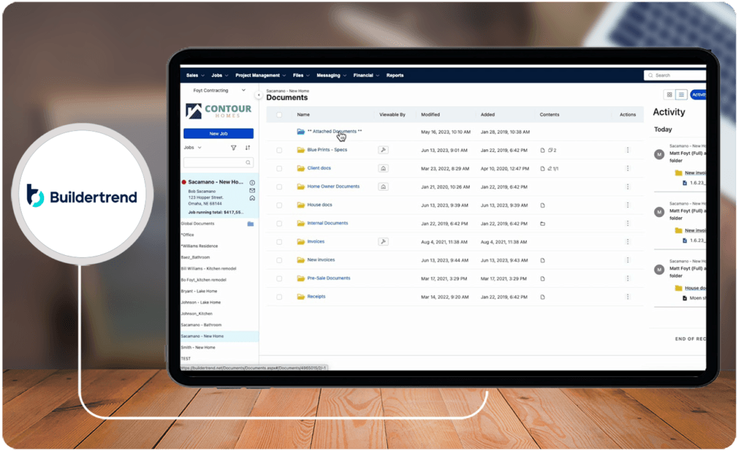The image size is (738, 451).
Task: Check the House docs row checkbox
Action: pyautogui.click(x=279, y=205)
